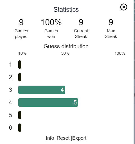Export the statistics
The width and height of the screenshot is (135, 144).
79,138
